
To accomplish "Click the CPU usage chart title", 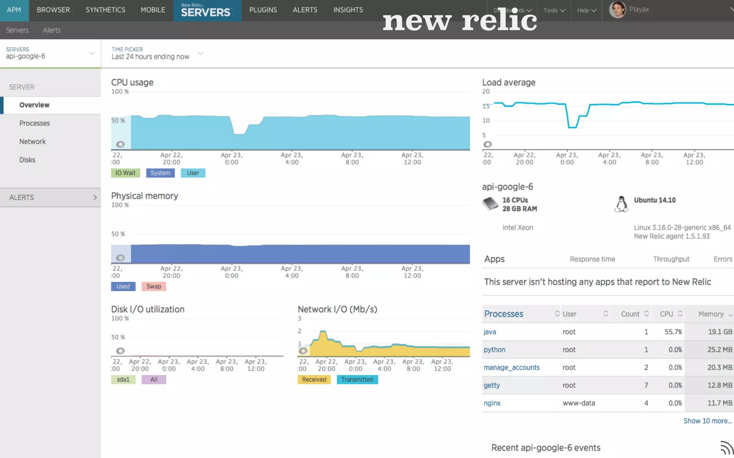I will click(x=132, y=83).
